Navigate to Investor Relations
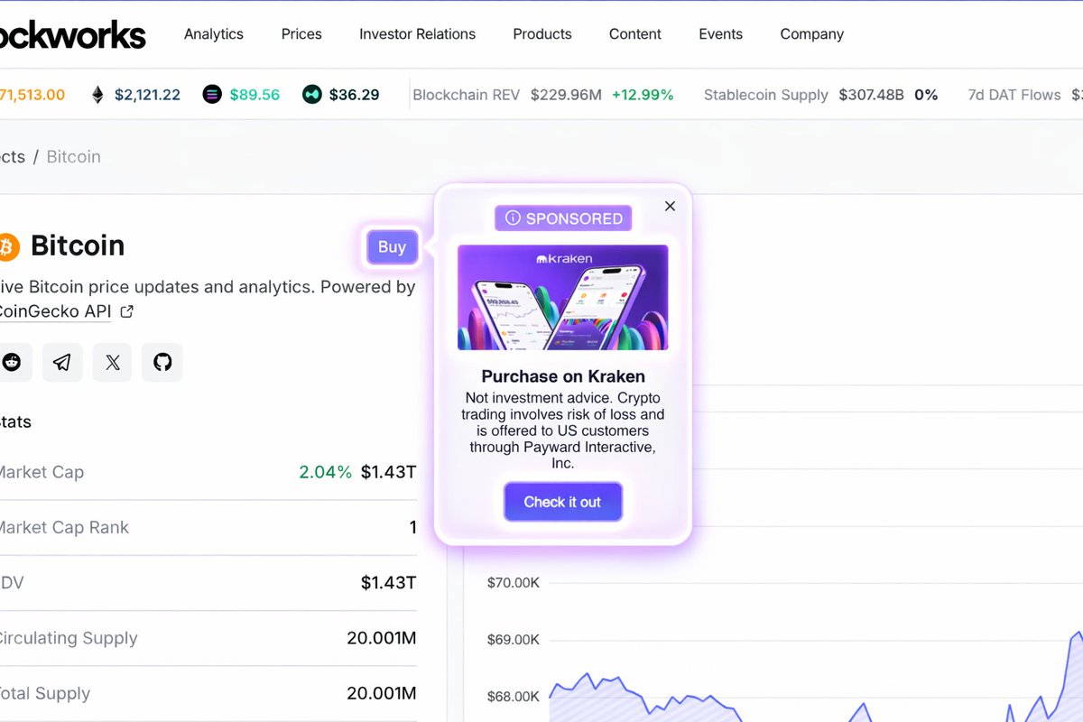Viewport: 1083px width, 722px height. tap(417, 34)
